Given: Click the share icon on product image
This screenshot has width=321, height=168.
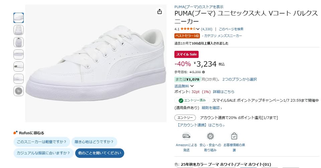Looking at the screenshot, I should click(159, 12).
